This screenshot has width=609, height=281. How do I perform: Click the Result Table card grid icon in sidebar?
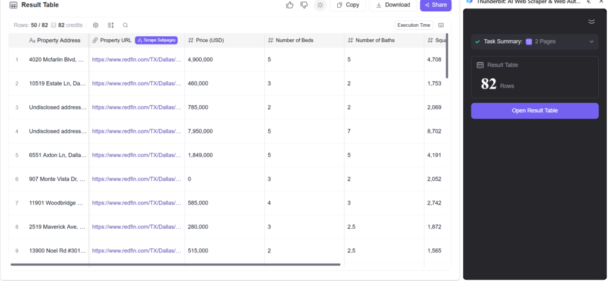[480, 65]
